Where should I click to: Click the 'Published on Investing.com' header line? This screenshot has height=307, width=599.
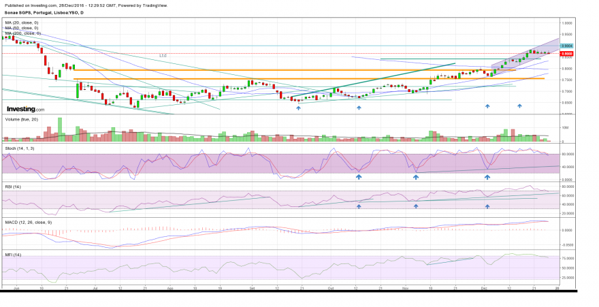86,5
